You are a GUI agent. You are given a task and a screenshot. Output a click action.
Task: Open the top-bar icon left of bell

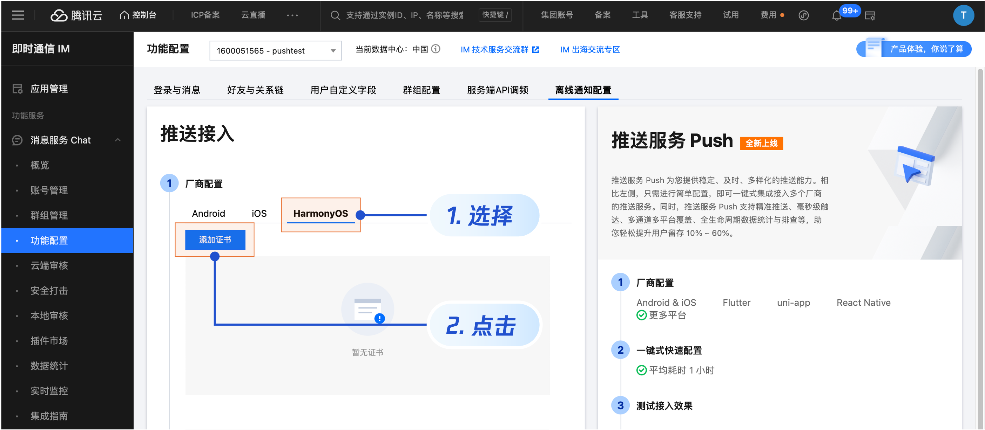click(803, 16)
